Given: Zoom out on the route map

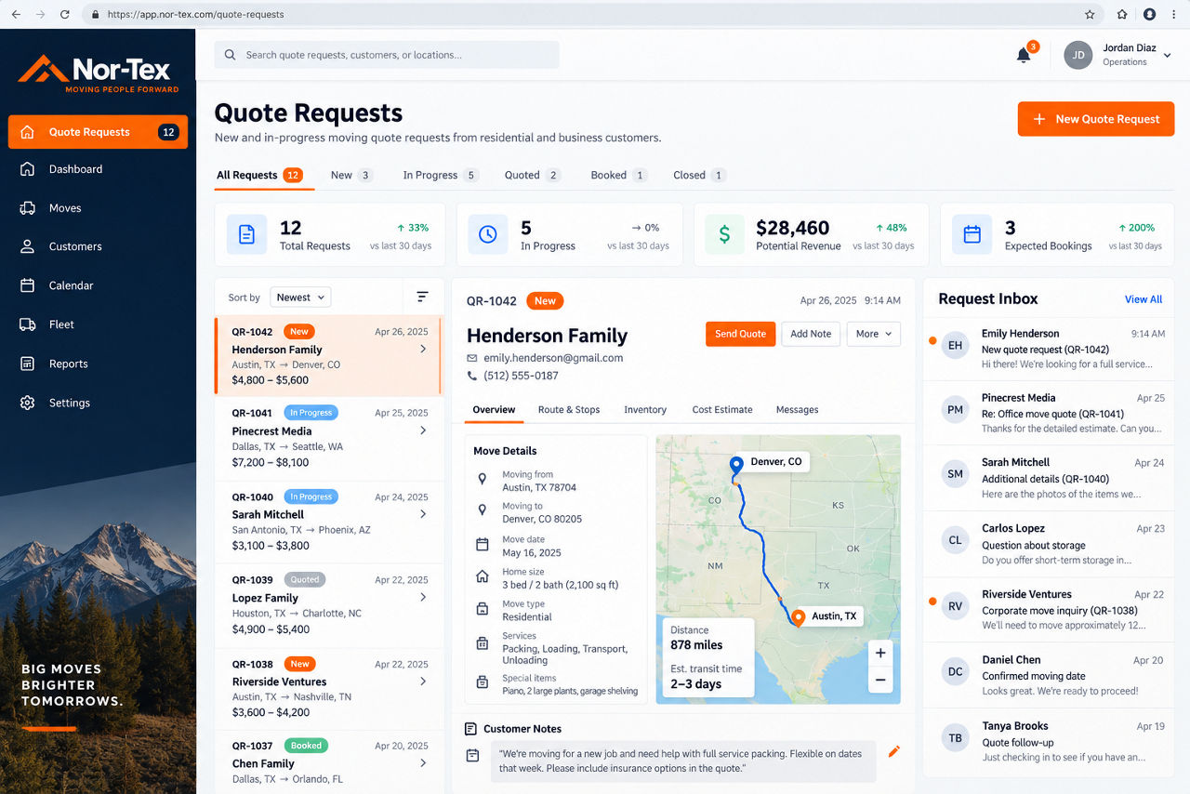Looking at the screenshot, I should point(880,680).
